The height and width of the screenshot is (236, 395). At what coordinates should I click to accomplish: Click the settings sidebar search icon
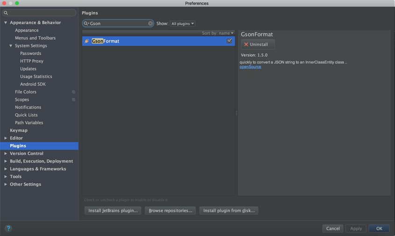click(6, 13)
